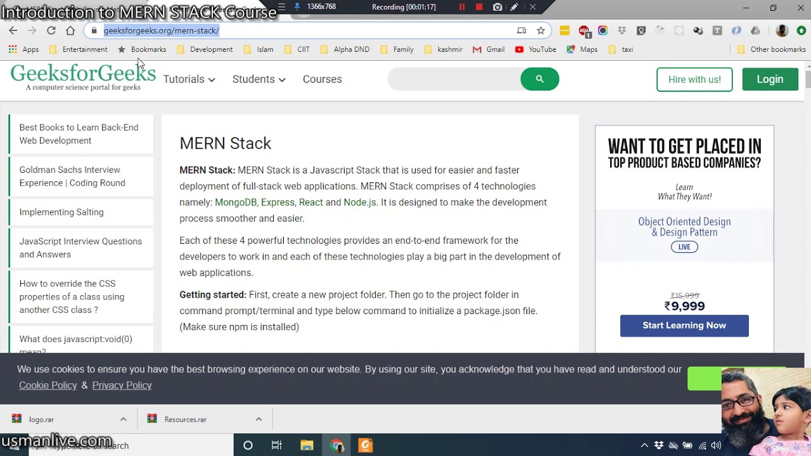811x456 pixels.
Task: Click the Login button
Action: coord(770,79)
